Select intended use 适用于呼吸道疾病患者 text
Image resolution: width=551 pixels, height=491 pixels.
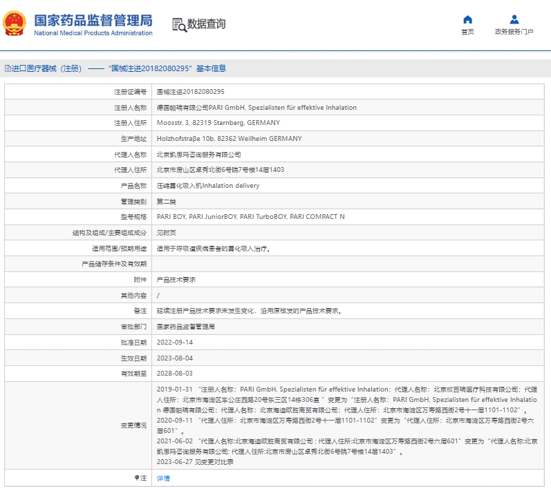[x=214, y=249]
